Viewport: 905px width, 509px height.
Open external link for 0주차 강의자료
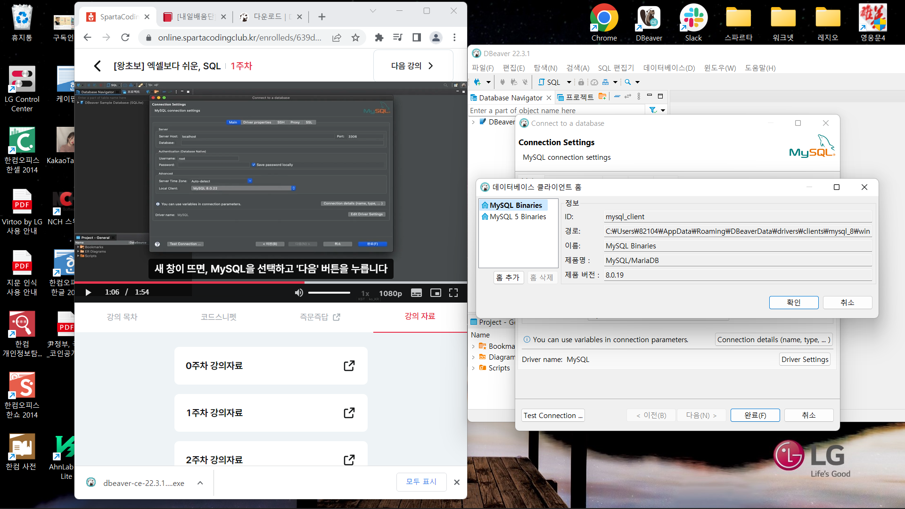click(x=349, y=366)
